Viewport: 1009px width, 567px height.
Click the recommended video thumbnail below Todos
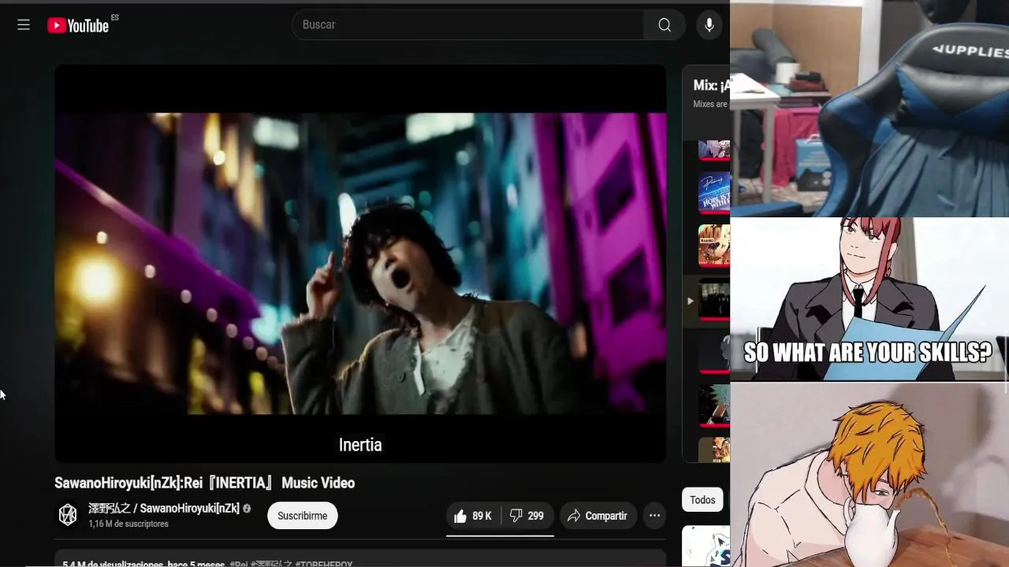(x=706, y=547)
